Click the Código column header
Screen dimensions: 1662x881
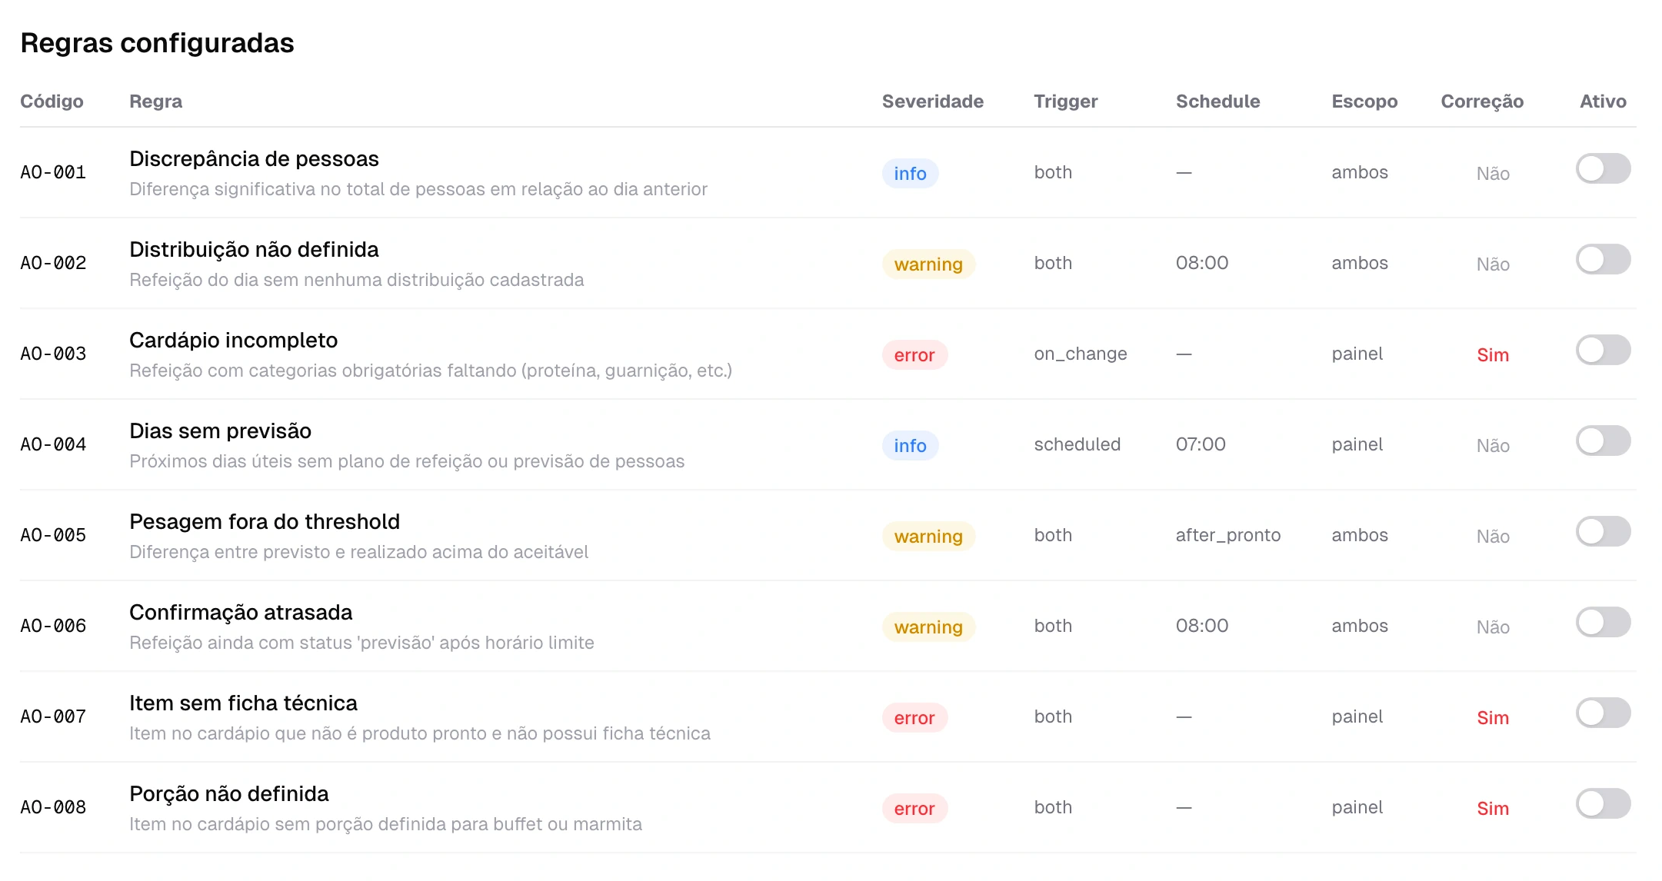click(52, 101)
